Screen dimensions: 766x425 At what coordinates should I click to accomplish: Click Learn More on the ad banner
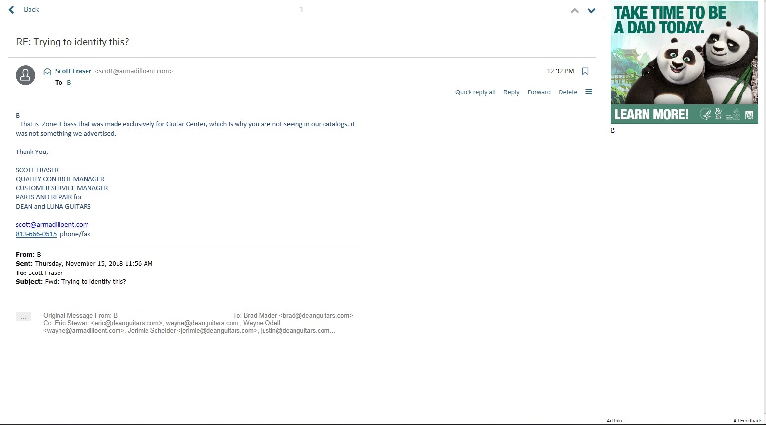click(x=651, y=115)
